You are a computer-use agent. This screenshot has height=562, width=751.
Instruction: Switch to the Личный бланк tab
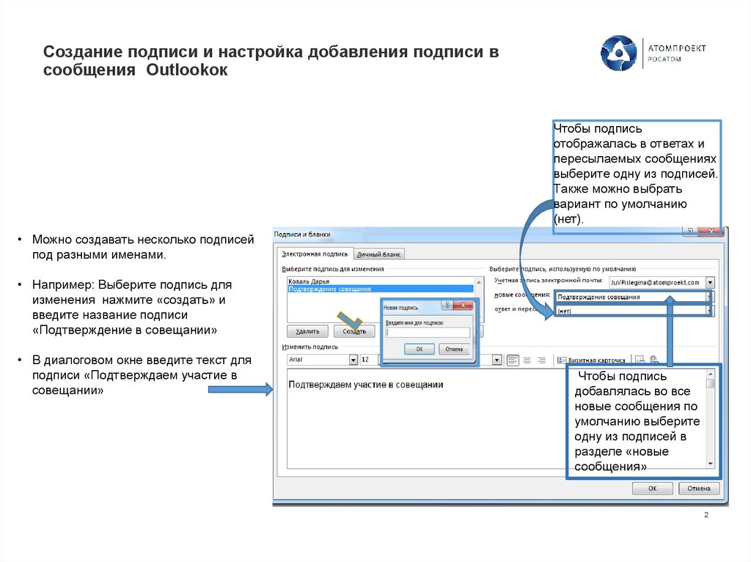[378, 254]
